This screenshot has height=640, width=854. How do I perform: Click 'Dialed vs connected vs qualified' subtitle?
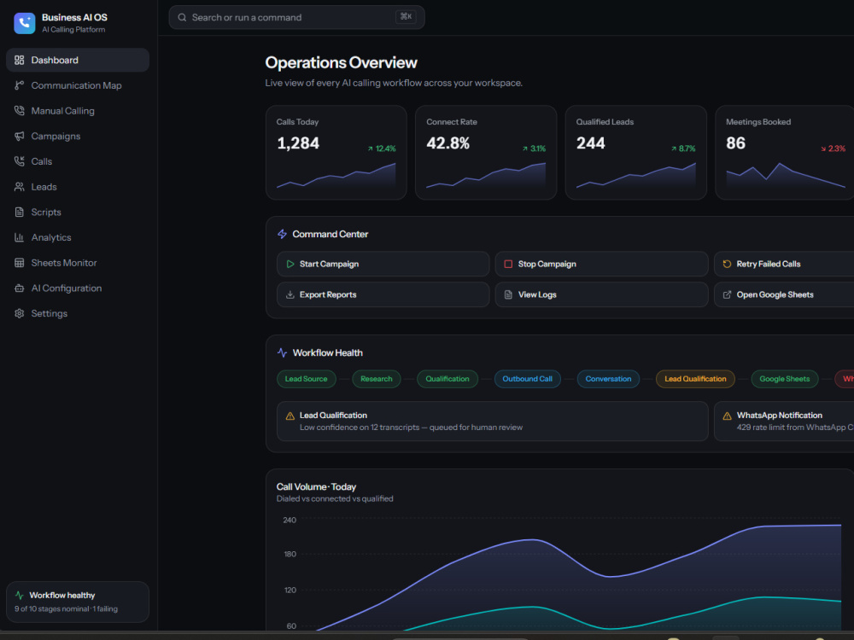pyautogui.click(x=335, y=499)
